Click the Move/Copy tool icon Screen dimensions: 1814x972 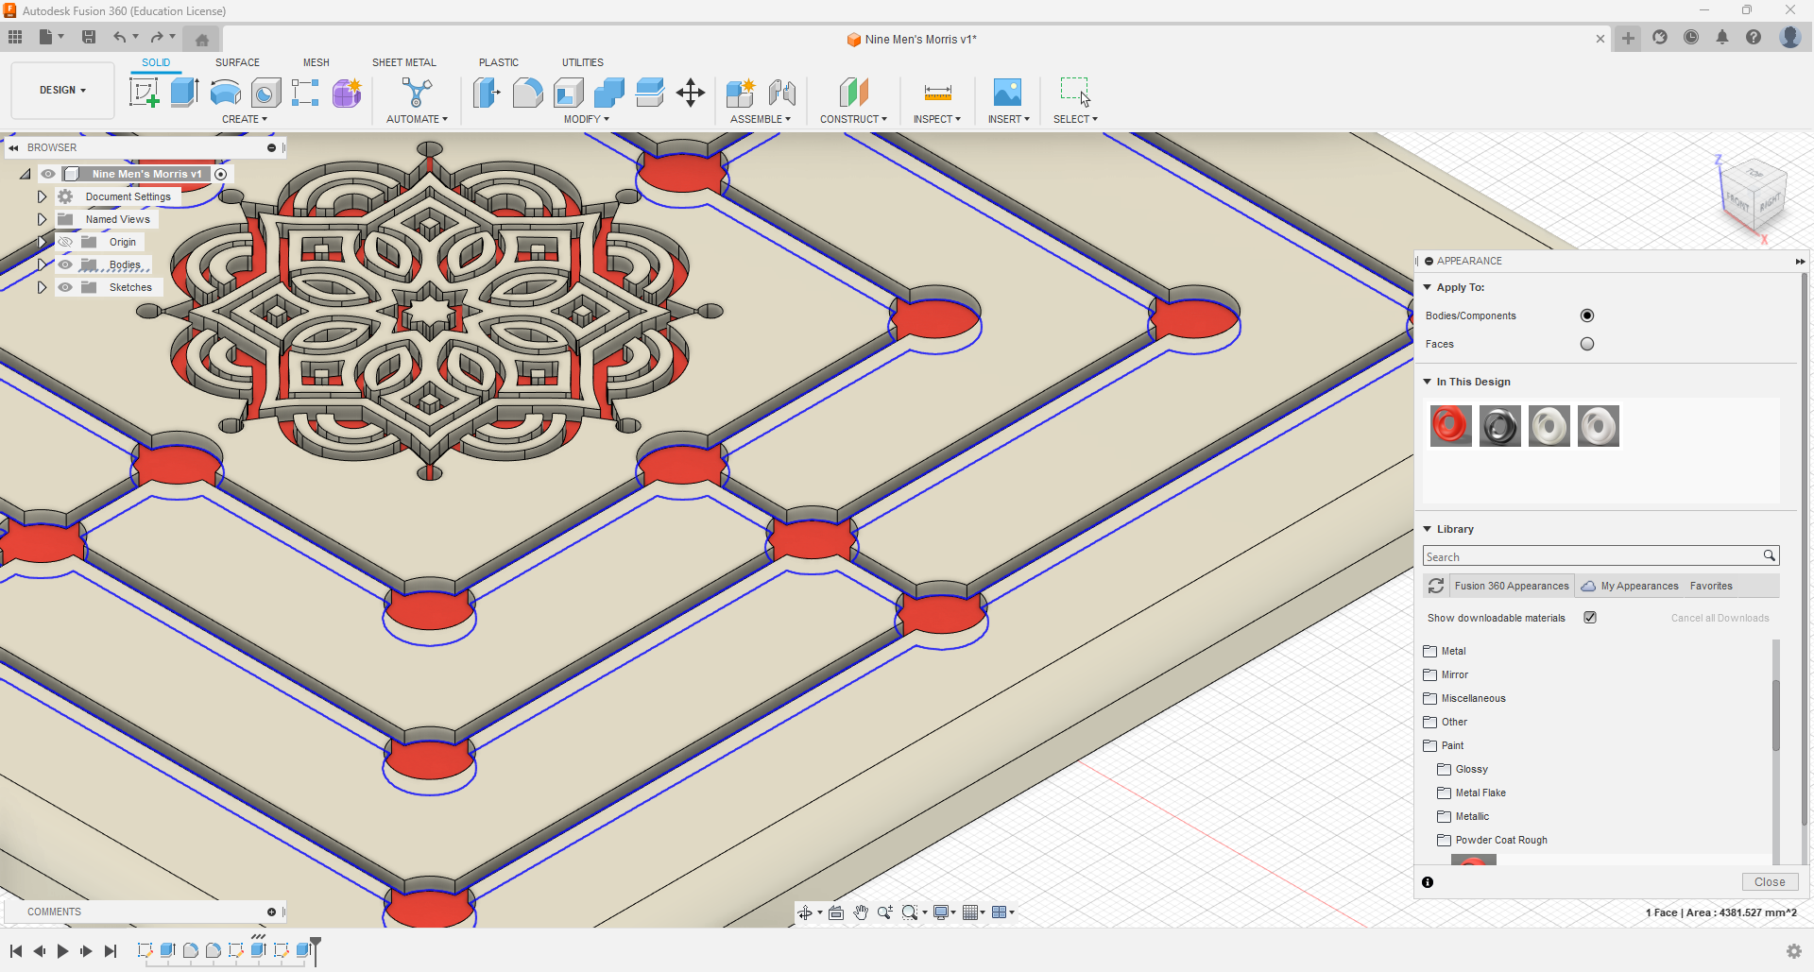point(691,93)
